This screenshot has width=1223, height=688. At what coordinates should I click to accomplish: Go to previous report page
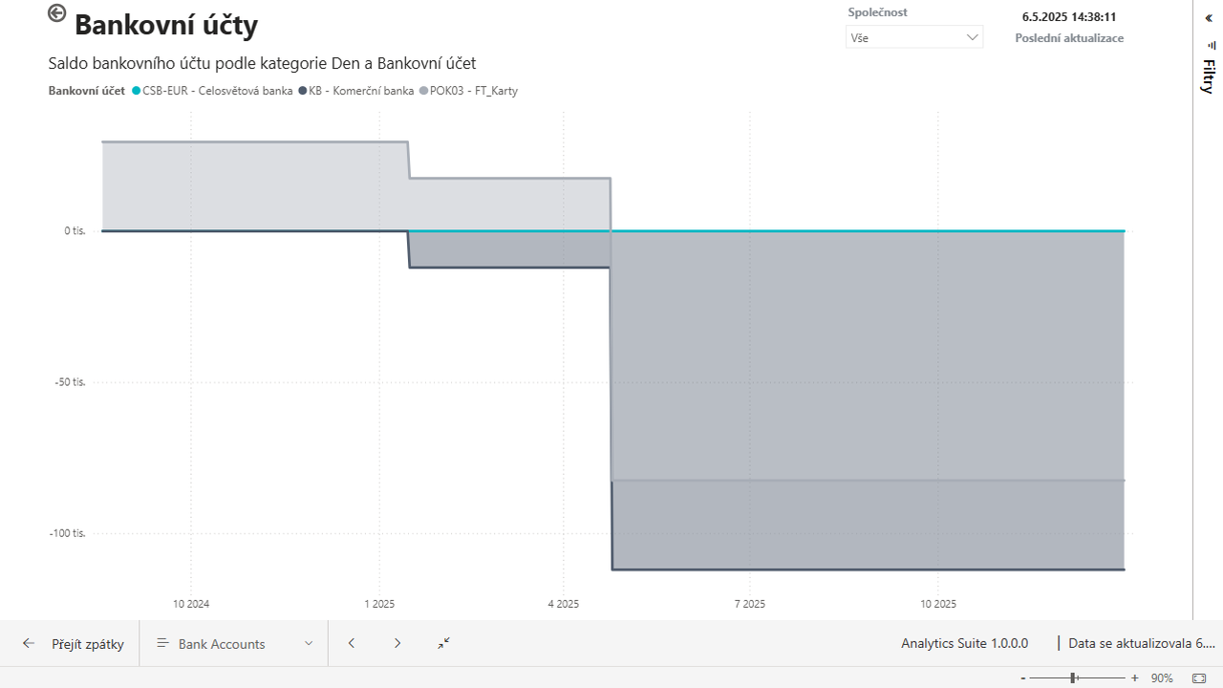coord(352,644)
